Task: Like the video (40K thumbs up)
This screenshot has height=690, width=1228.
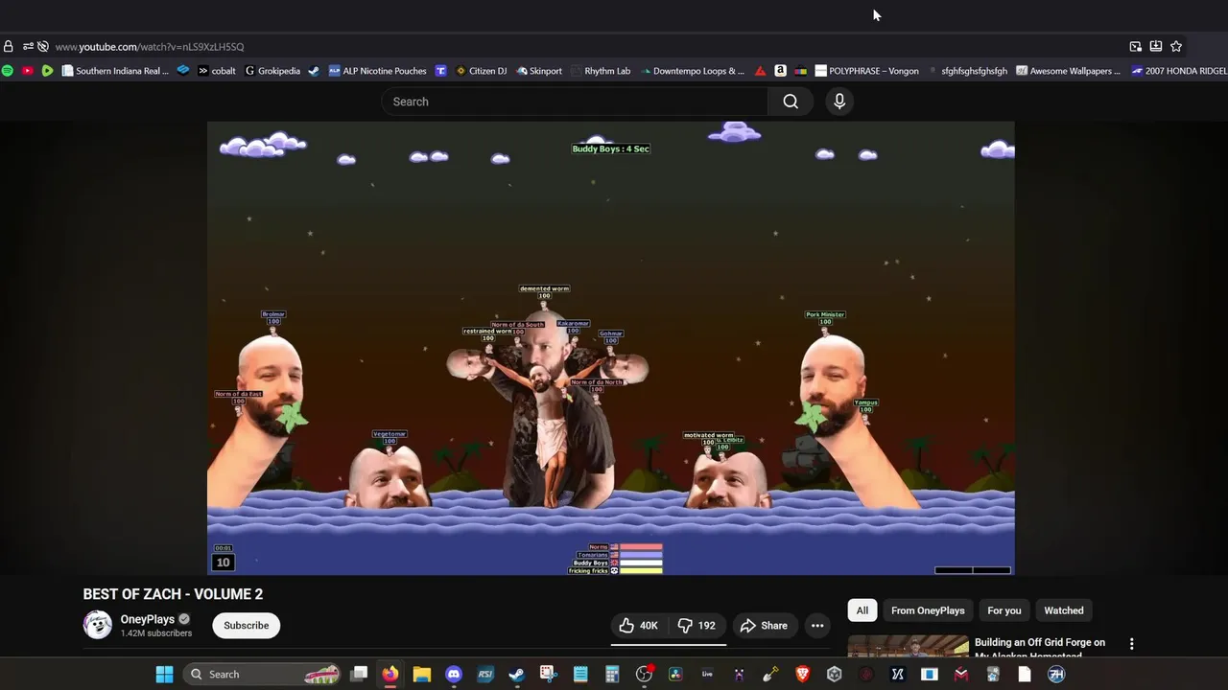Action: pyautogui.click(x=639, y=626)
